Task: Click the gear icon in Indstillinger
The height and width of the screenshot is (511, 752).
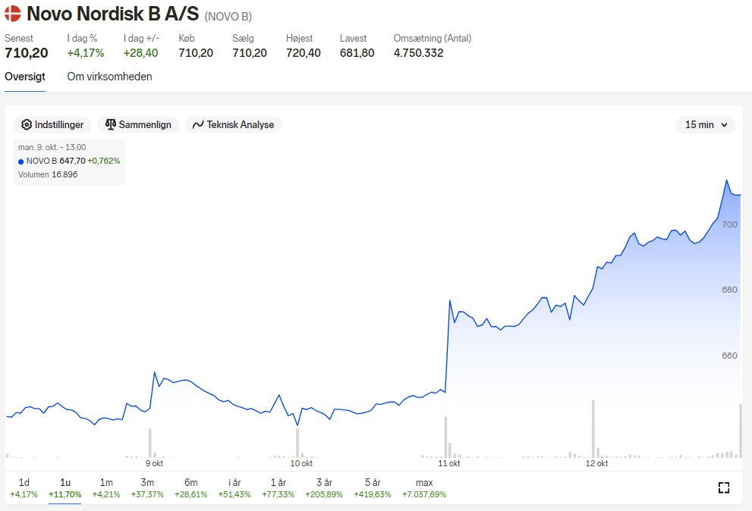Action: pos(27,124)
